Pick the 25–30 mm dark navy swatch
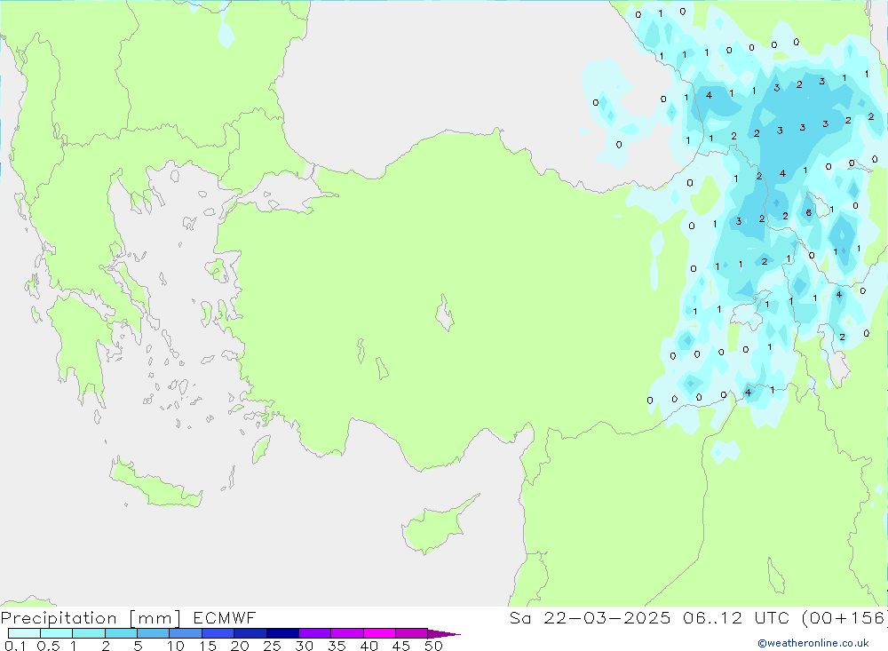This screenshot has width=888, height=651. (x=282, y=633)
